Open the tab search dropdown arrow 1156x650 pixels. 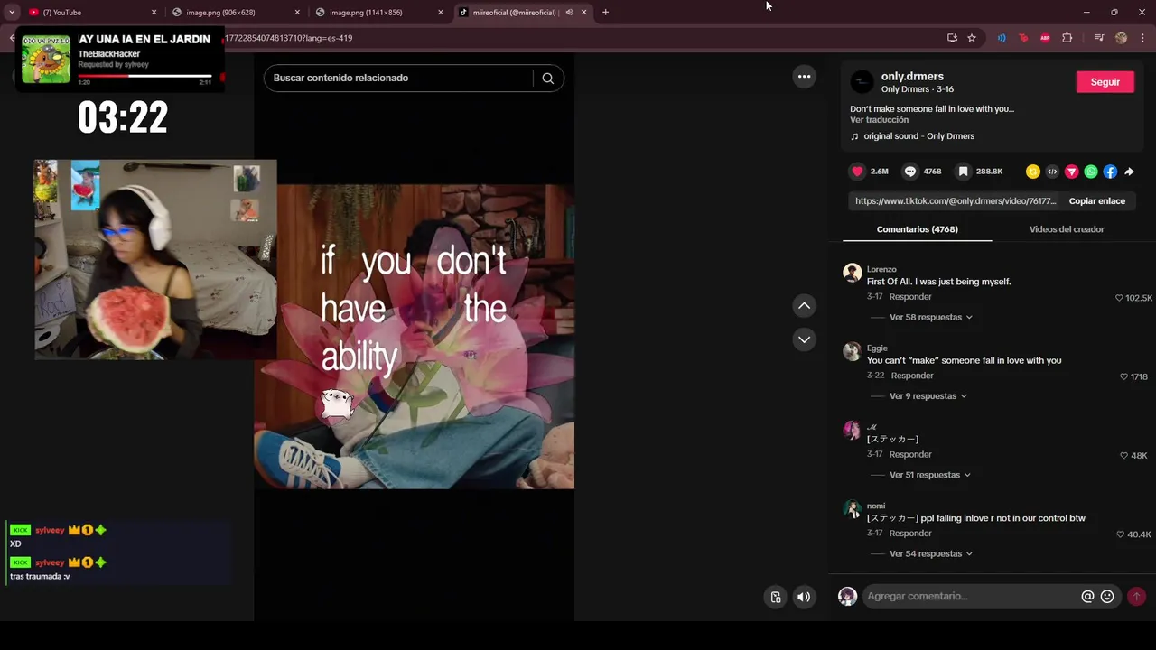point(12,13)
